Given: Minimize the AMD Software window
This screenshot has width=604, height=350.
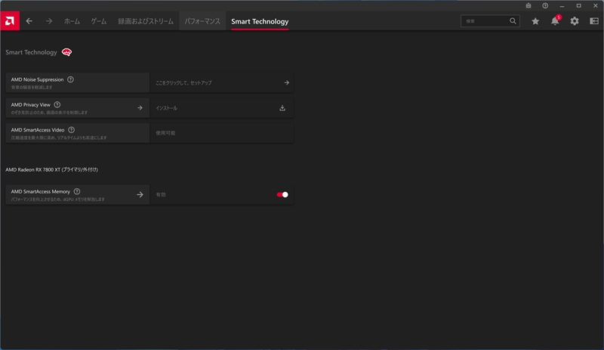Looking at the screenshot, I should click(x=562, y=6).
